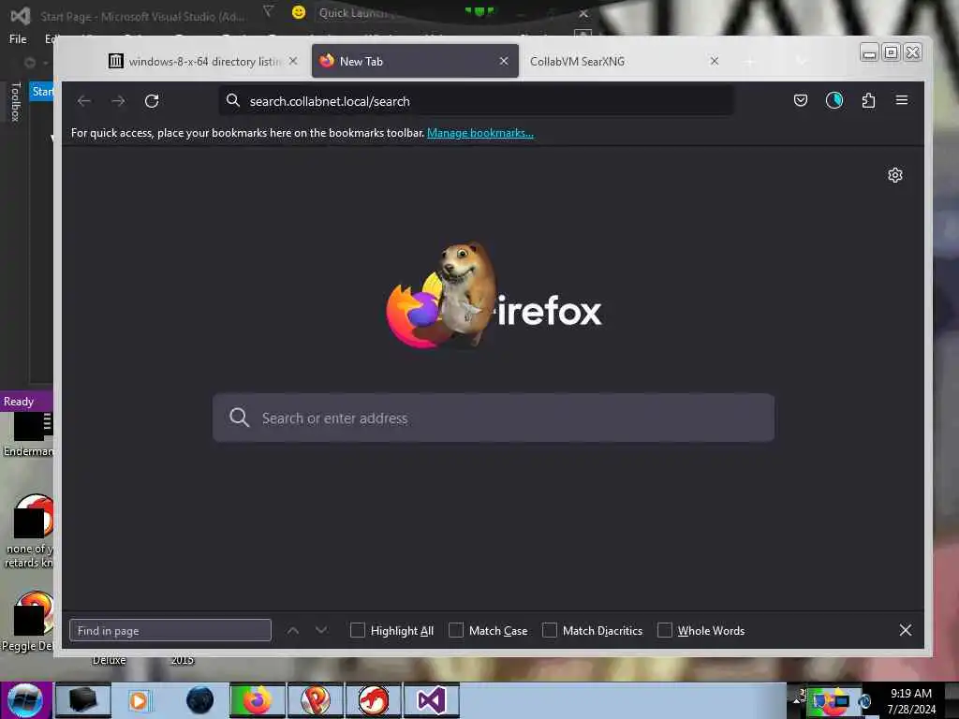Open the Pocket save icon
The height and width of the screenshot is (719, 959).
(800, 100)
